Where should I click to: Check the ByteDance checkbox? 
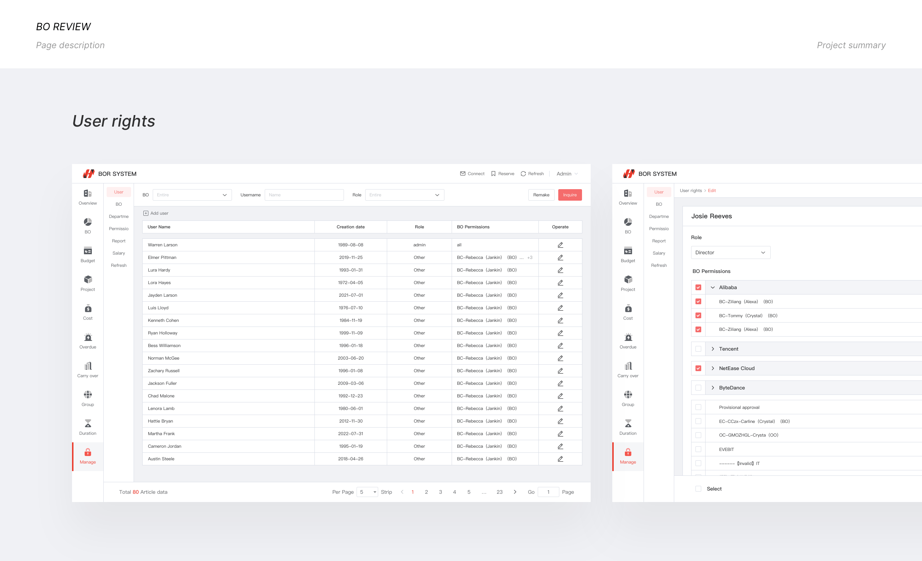tap(698, 388)
